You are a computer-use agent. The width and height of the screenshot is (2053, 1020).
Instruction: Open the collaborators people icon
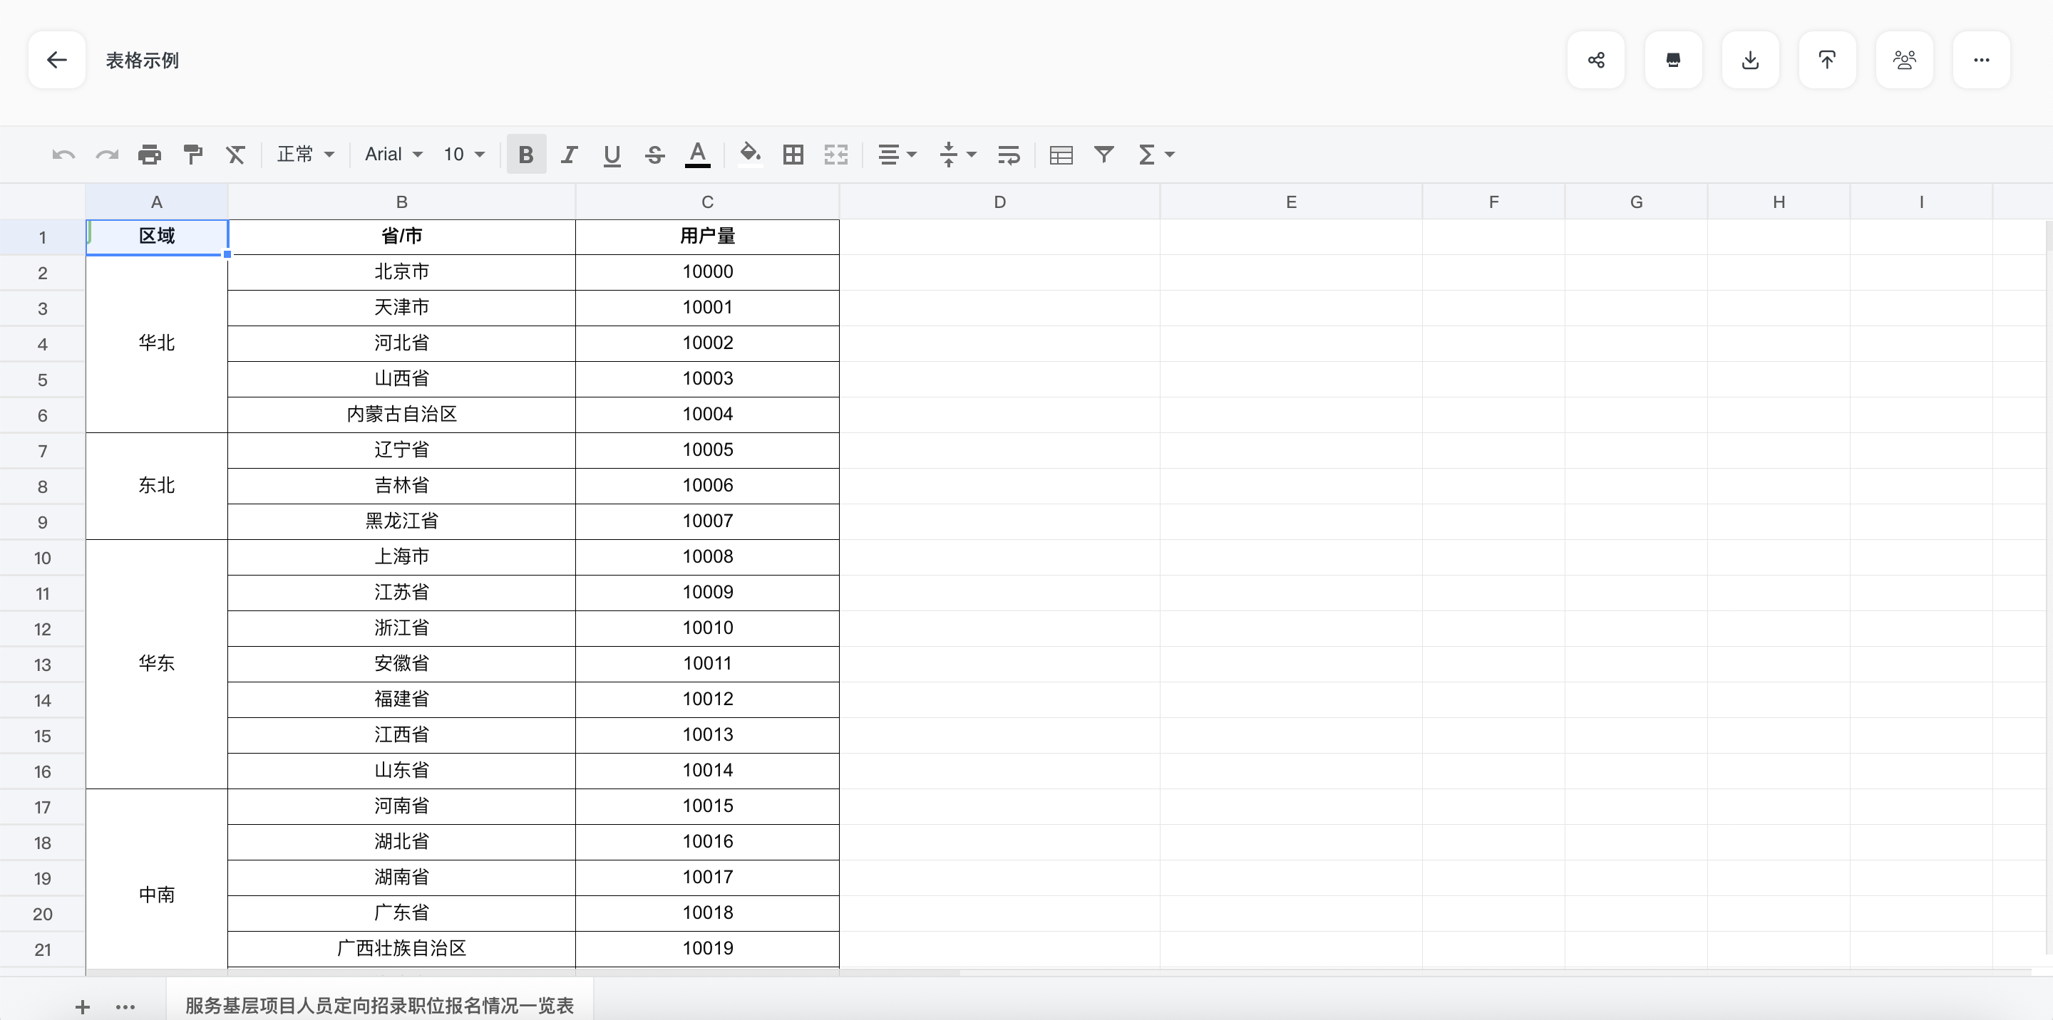1904,60
